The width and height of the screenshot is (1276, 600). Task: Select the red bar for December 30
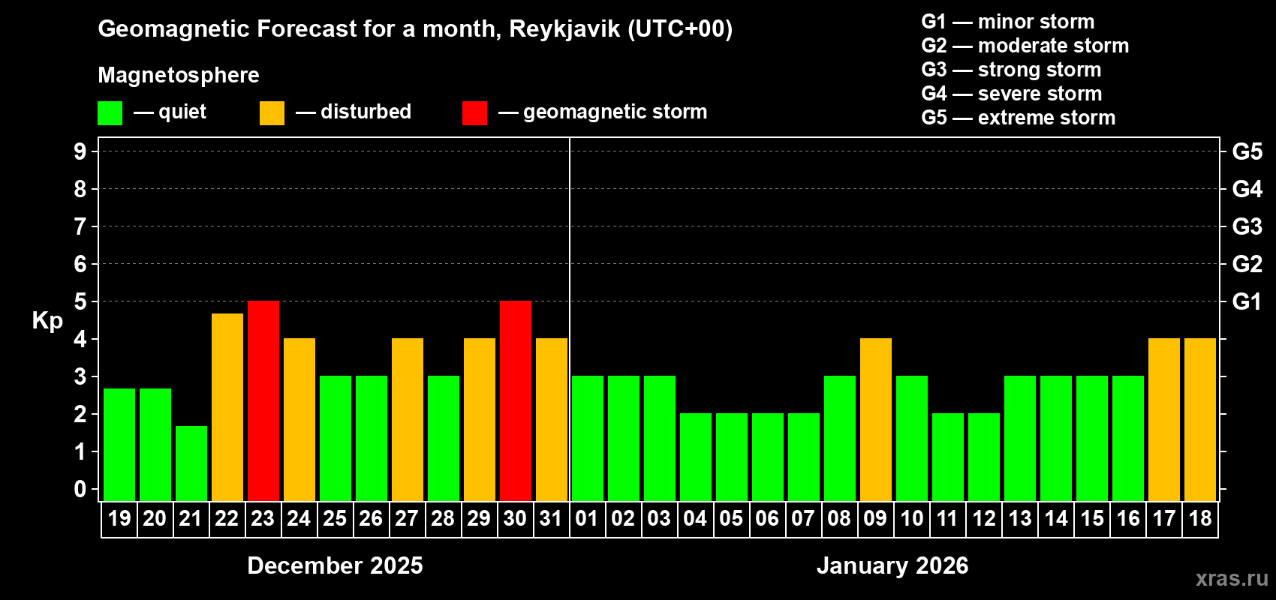(516, 401)
